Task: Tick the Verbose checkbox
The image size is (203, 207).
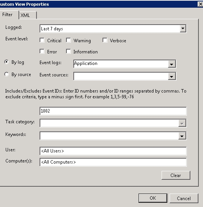Action: pos(105,40)
